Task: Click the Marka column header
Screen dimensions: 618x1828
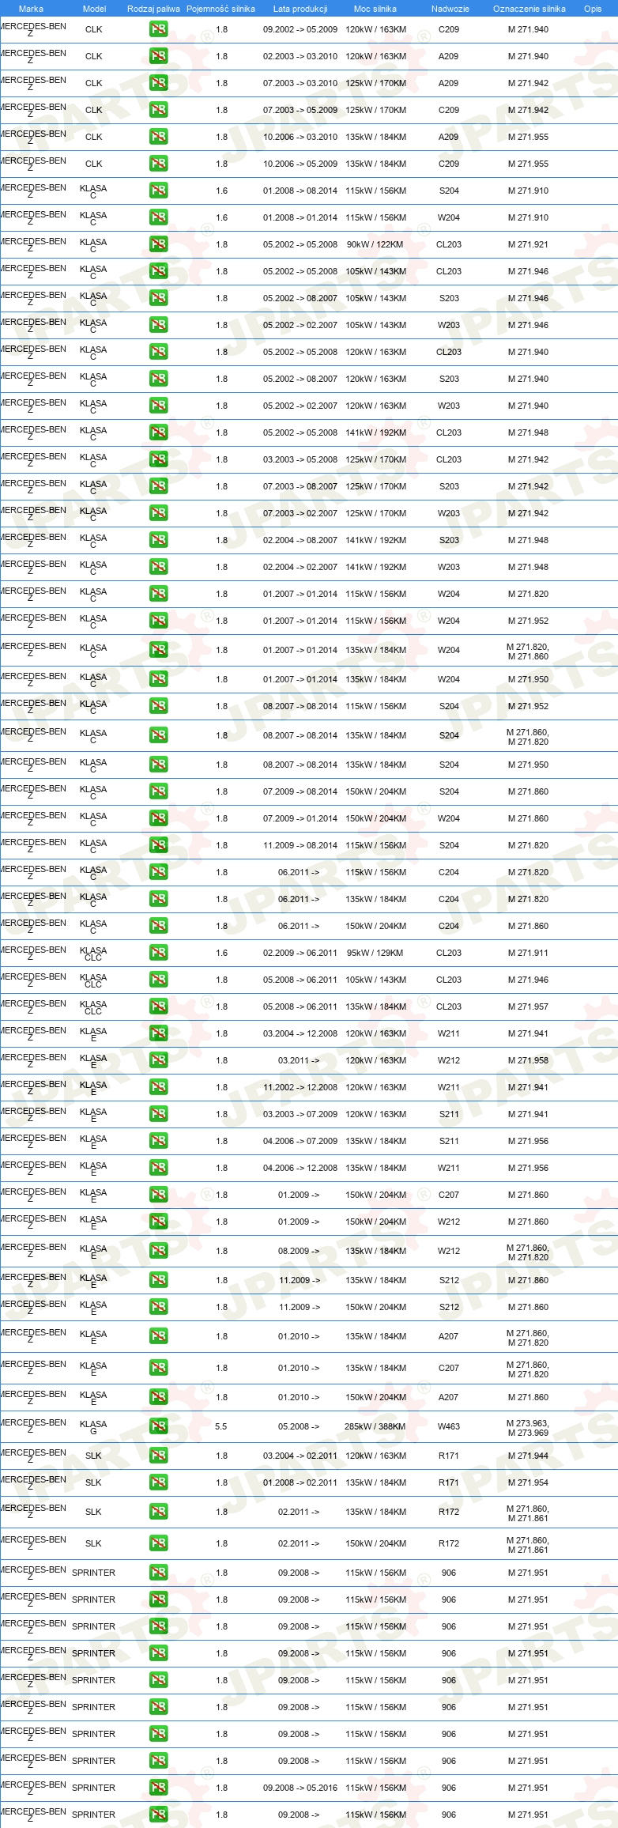Action: (x=31, y=9)
